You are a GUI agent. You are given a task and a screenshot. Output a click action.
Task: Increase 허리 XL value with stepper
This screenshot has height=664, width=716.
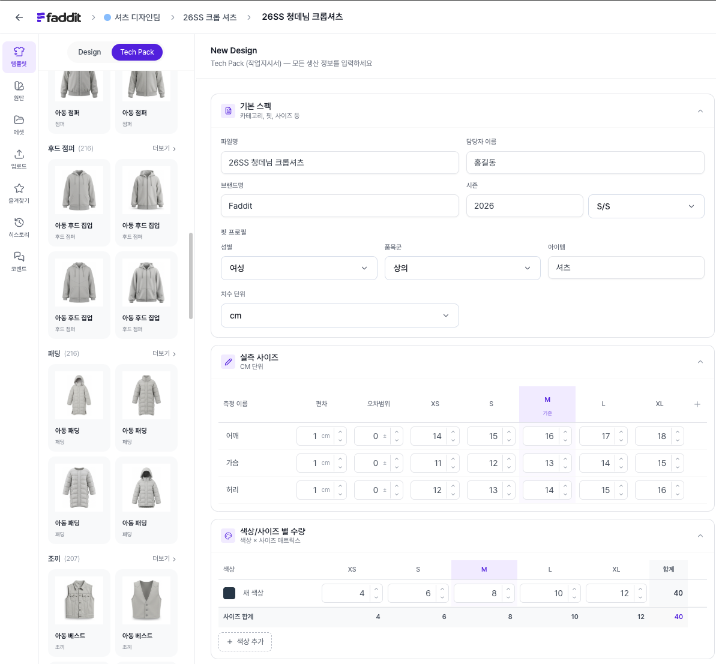point(678,486)
